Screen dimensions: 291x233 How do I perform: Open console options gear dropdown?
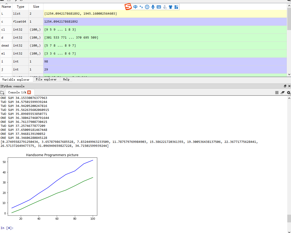289,92
